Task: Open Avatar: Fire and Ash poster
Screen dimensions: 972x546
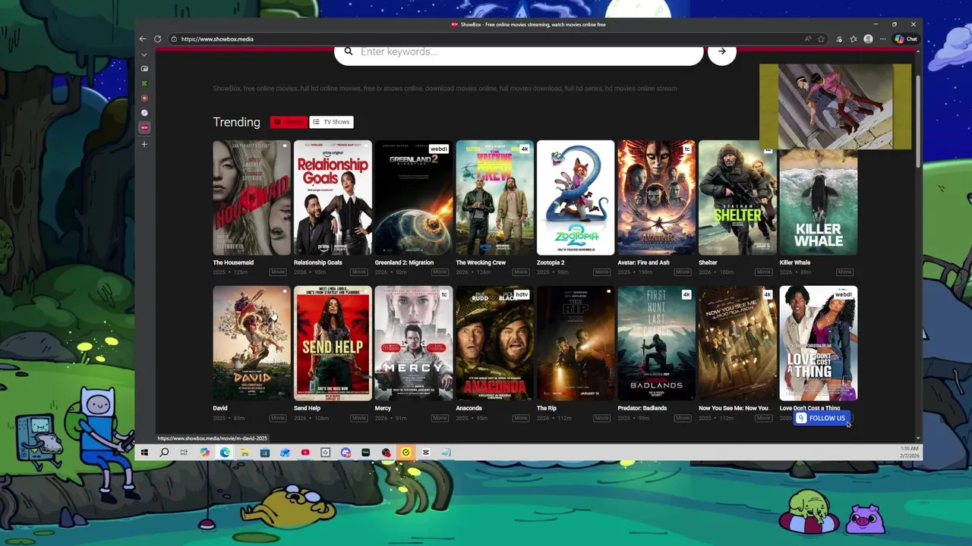Action: pyautogui.click(x=656, y=198)
